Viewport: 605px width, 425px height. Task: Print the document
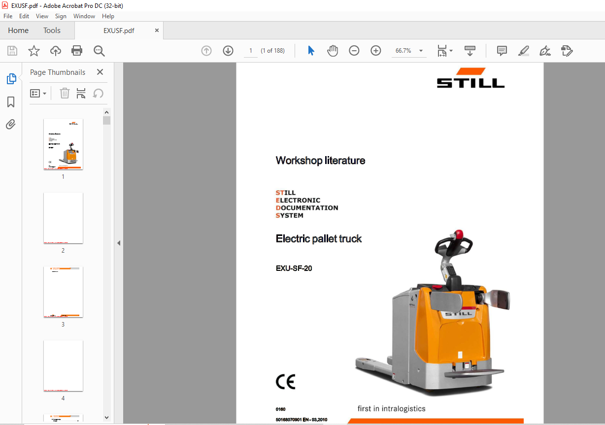[77, 51]
